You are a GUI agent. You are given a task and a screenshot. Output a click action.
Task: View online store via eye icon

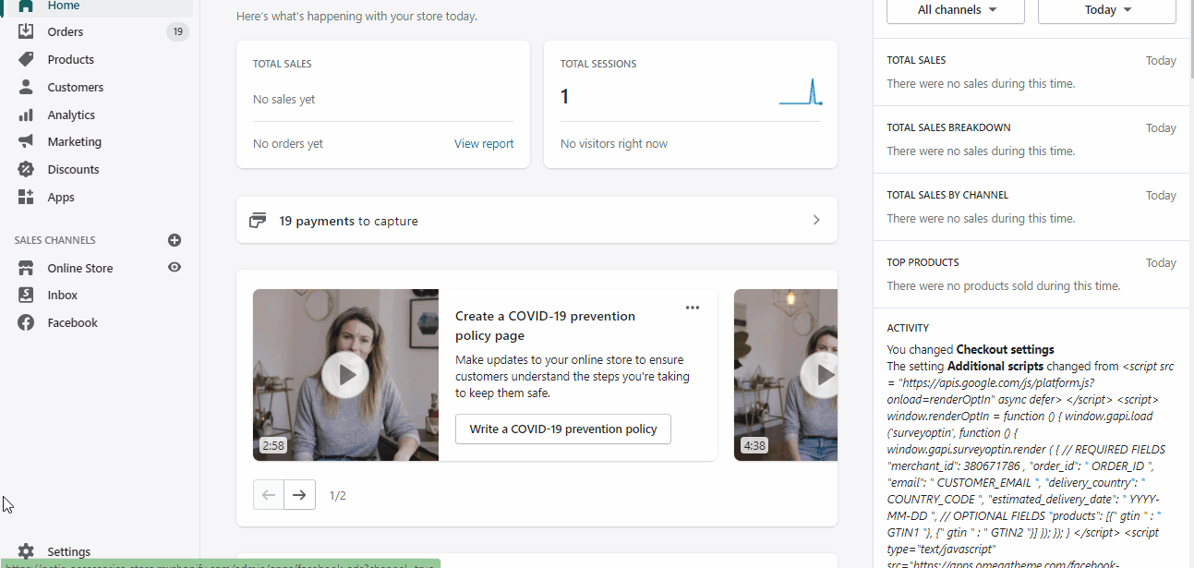pos(175,267)
